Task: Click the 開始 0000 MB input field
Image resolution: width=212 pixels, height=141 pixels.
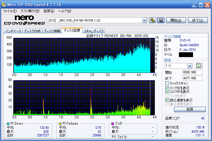Action: (192, 72)
